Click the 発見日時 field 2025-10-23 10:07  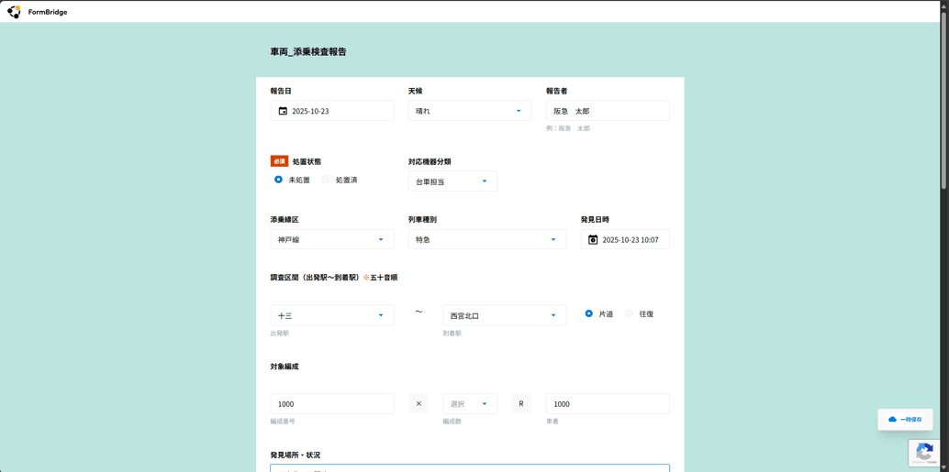point(625,239)
